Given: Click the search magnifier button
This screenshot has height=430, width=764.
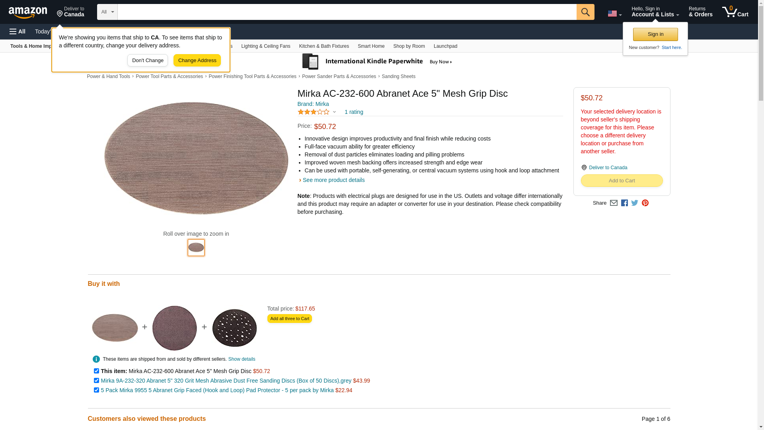Looking at the screenshot, I should [x=585, y=12].
